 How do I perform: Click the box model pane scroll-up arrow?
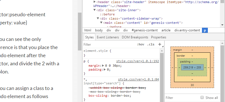pyautogui.click(x=222, y=43)
